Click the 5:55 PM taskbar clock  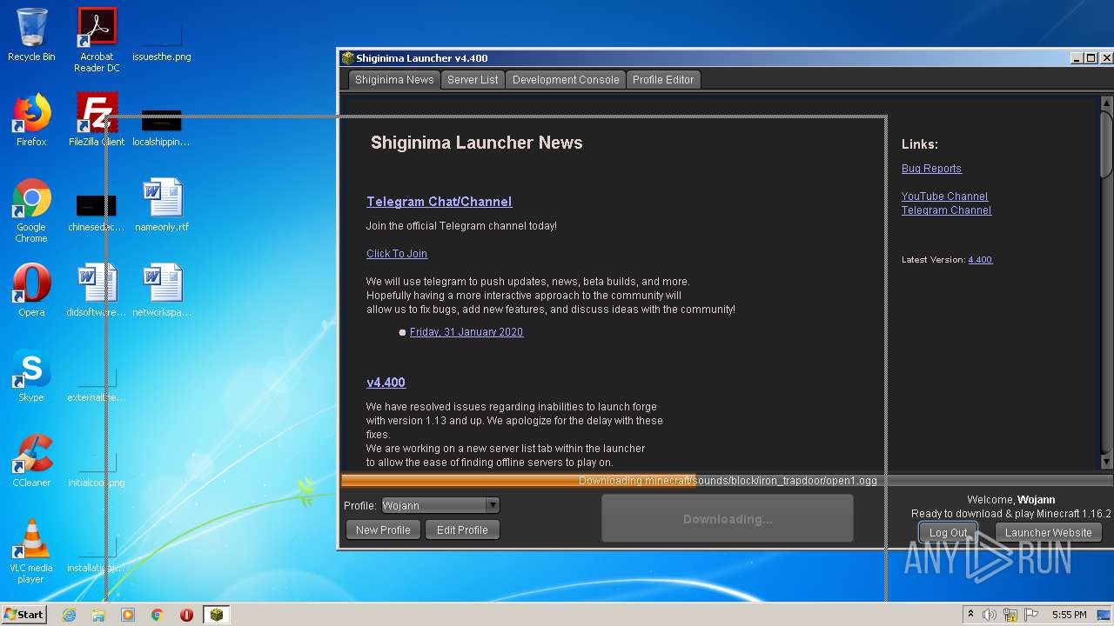[x=1069, y=615]
